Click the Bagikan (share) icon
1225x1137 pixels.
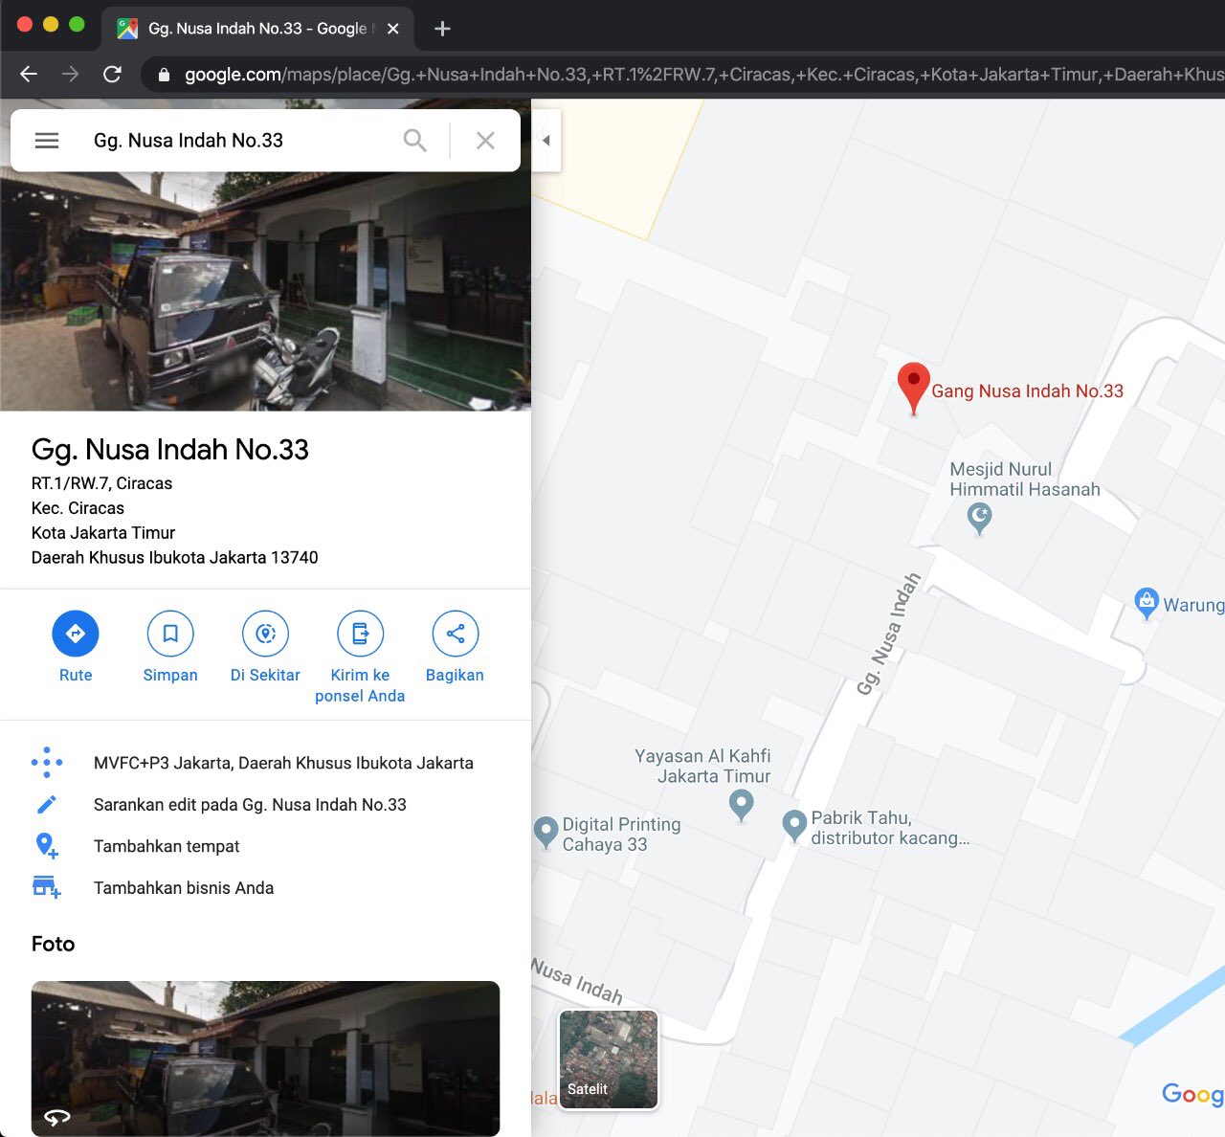[x=455, y=634]
